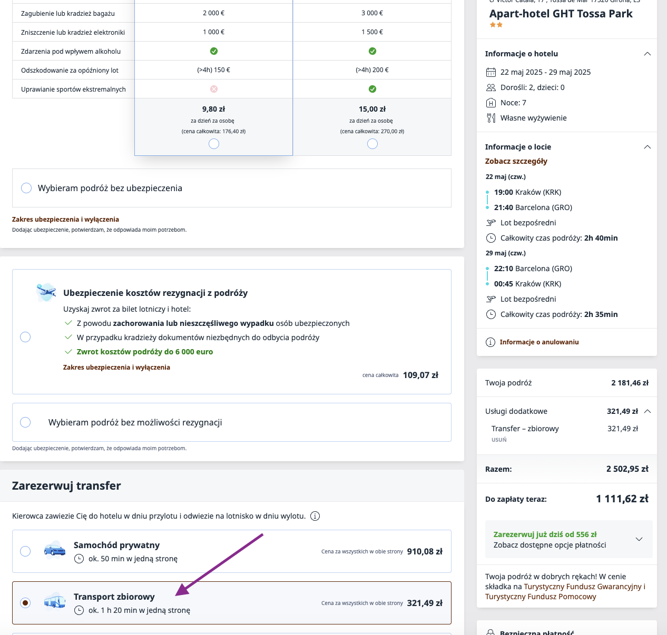The height and width of the screenshot is (635, 667).
Task: Open Zobacz szczegóły flight details link
Action: 516,161
